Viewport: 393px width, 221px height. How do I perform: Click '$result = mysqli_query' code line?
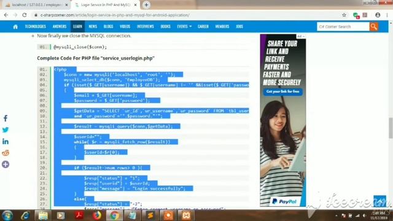(x=123, y=126)
